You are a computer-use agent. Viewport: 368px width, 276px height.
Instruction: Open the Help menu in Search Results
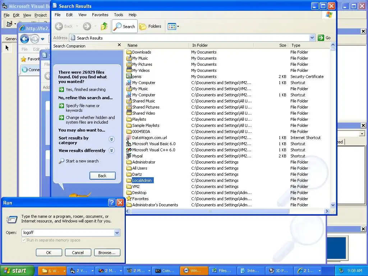[132, 15]
